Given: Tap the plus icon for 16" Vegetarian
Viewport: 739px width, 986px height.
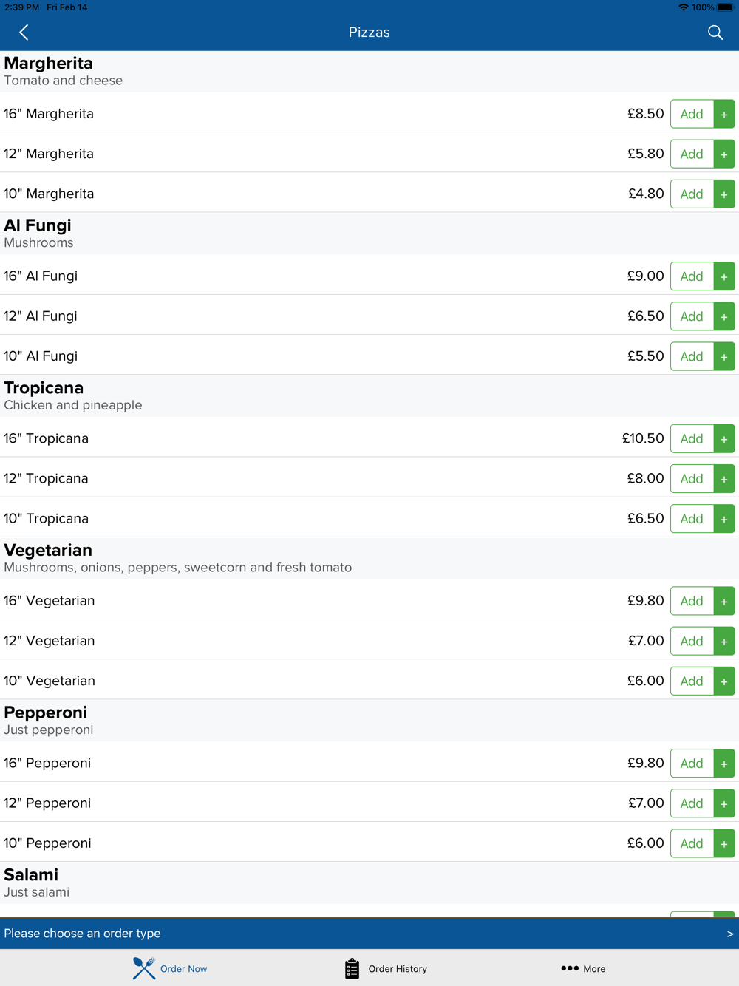Looking at the screenshot, I should 724,601.
